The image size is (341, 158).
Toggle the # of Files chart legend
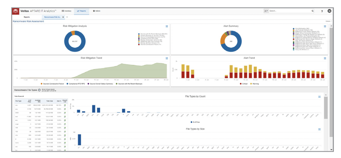tap(195, 122)
